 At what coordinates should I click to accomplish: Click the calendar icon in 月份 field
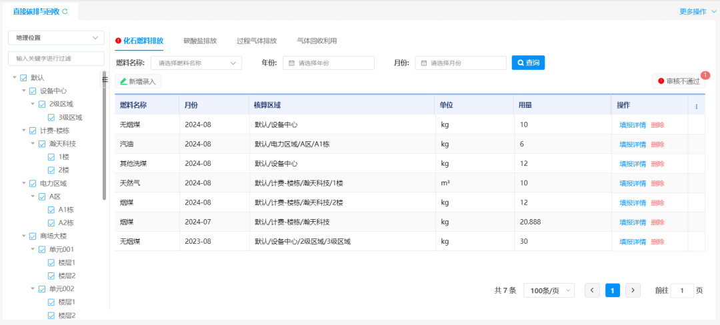pos(423,63)
